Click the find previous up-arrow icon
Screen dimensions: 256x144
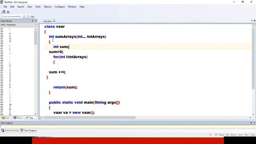(28, 16)
